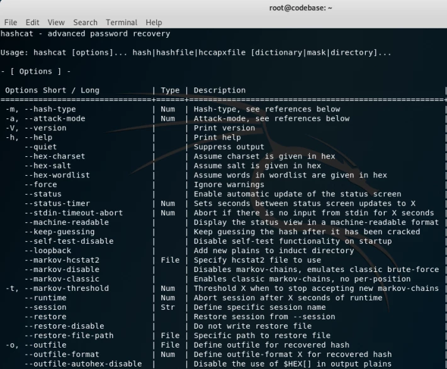This screenshot has width=447, height=369.
Task: Click the '--stdin-timeout-abort' option
Action: coord(74,213)
